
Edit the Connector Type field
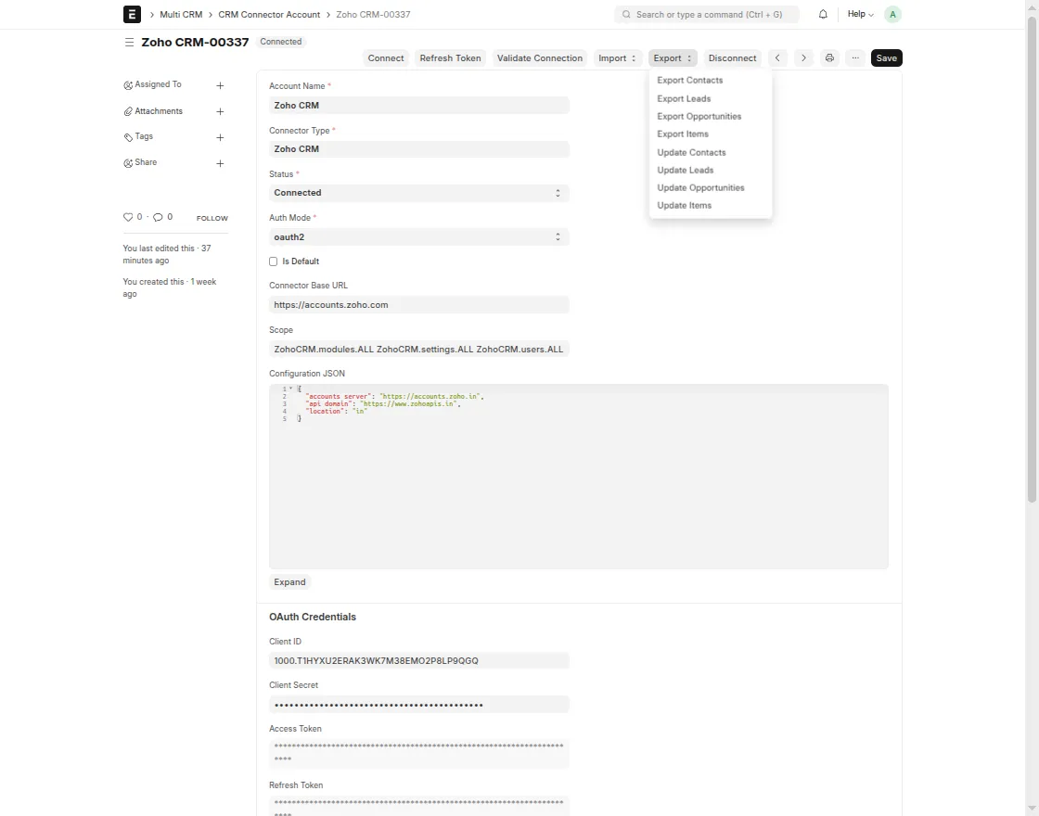coord(418,149)
